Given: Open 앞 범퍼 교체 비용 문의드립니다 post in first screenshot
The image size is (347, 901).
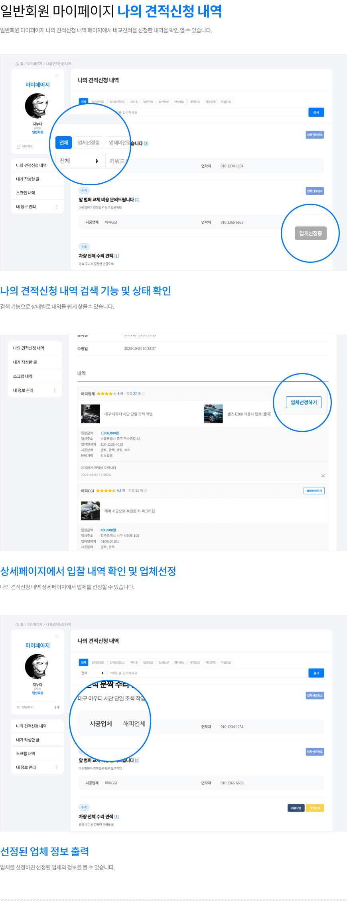Looking at the screenshot, I should [106, 200].
